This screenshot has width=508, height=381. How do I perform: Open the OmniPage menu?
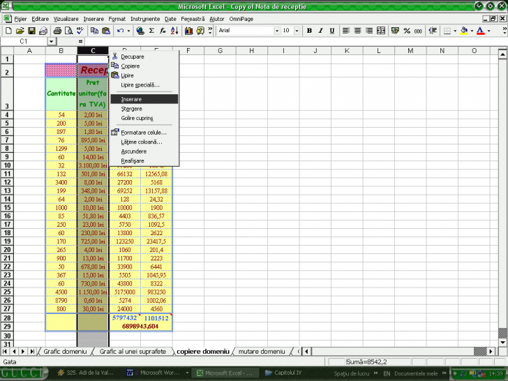coord(241,19)
